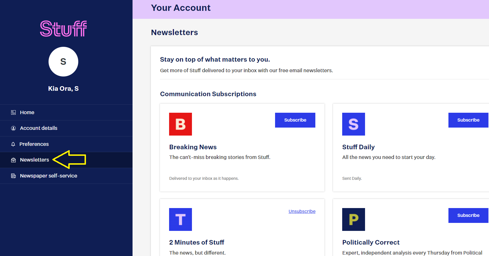Subscribe to Politically Correct newsletter
The width and height of the screenshot is (489, 256).
point(468,215)
